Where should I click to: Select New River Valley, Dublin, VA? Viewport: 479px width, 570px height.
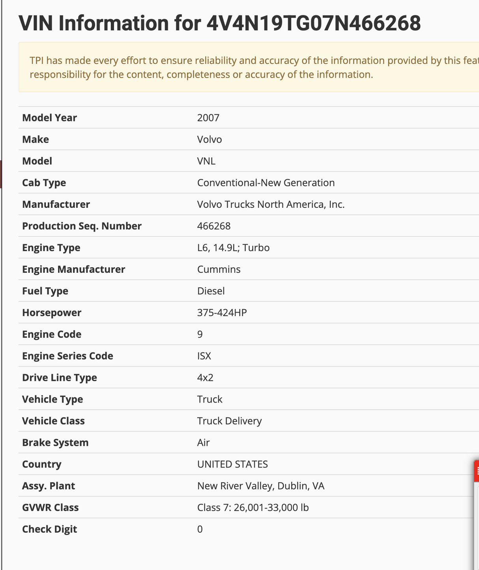pyautogui.click(x=261, y=486)
